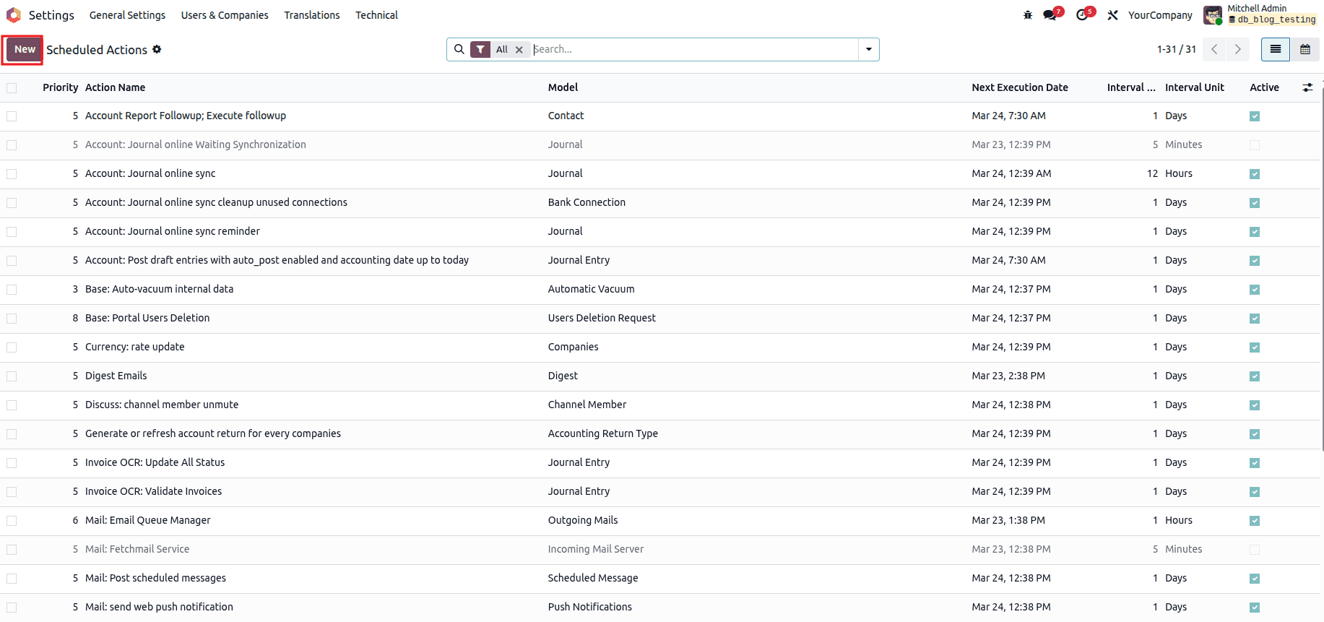Open Base: Auto-vacuum internal data record
The width and height of the screenshot is (1324, 622).
(159, 289)
